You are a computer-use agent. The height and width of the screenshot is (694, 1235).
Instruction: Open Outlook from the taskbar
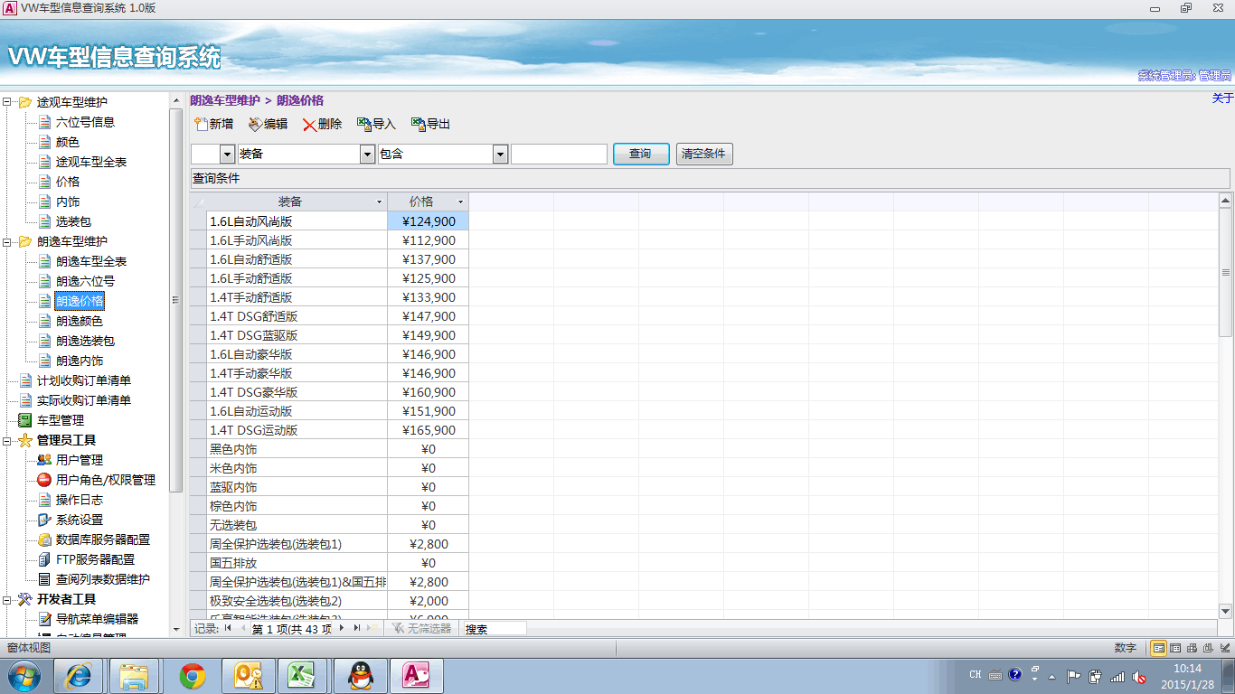pos(247,675)
